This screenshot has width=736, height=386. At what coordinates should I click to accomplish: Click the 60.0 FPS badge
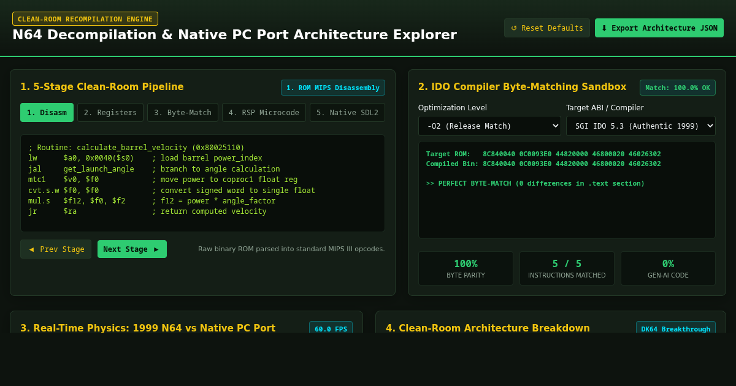click(331, 328)
